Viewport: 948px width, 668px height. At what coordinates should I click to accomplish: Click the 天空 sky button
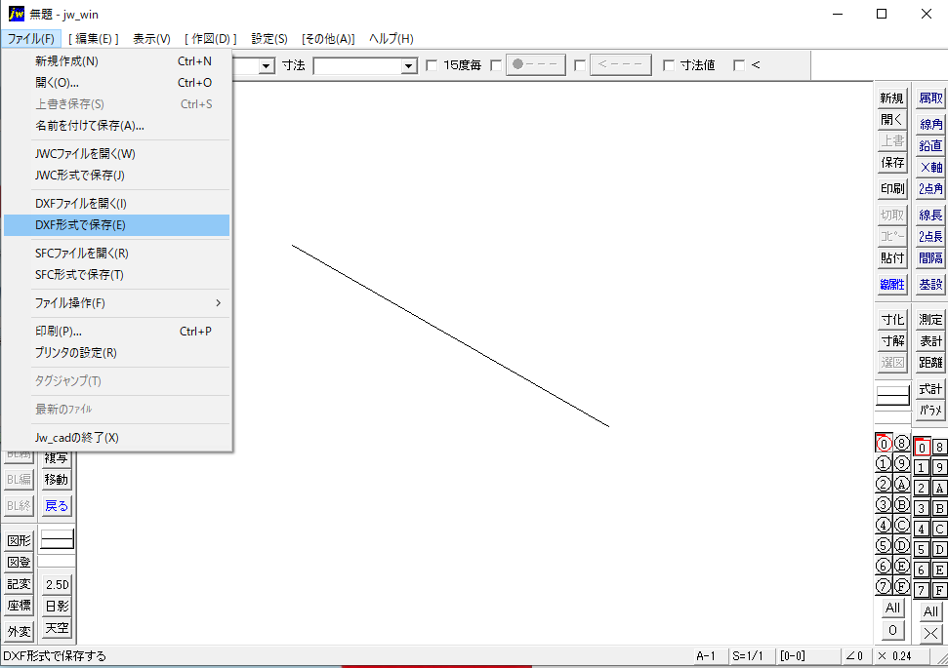click(57, 628)
